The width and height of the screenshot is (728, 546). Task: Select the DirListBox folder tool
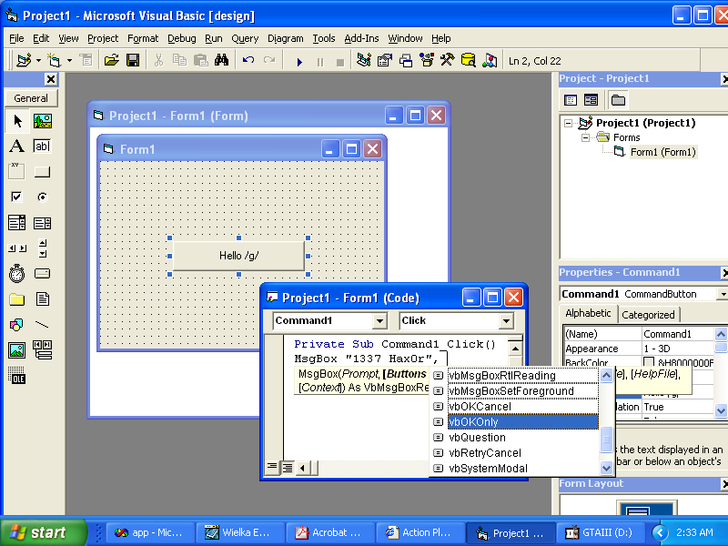[x=17, y=299]
